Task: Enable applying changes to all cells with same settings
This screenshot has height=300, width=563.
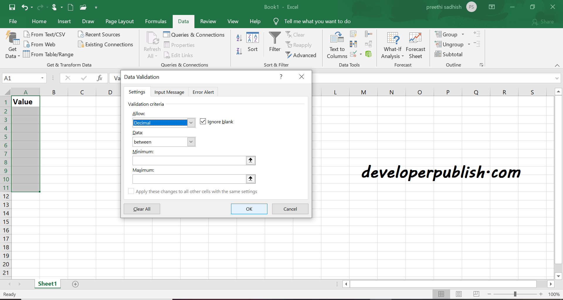Action: pos(131,191)
